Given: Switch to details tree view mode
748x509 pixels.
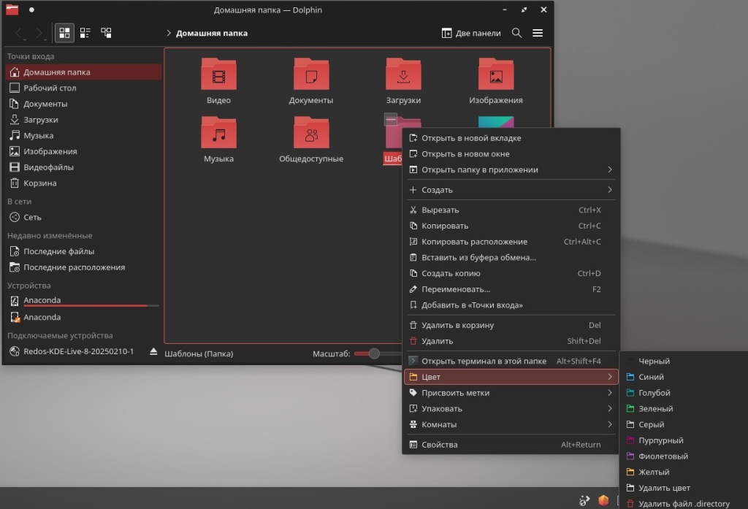Looking at the screenshot, I should pyautogui.click(x=107, y=33).
